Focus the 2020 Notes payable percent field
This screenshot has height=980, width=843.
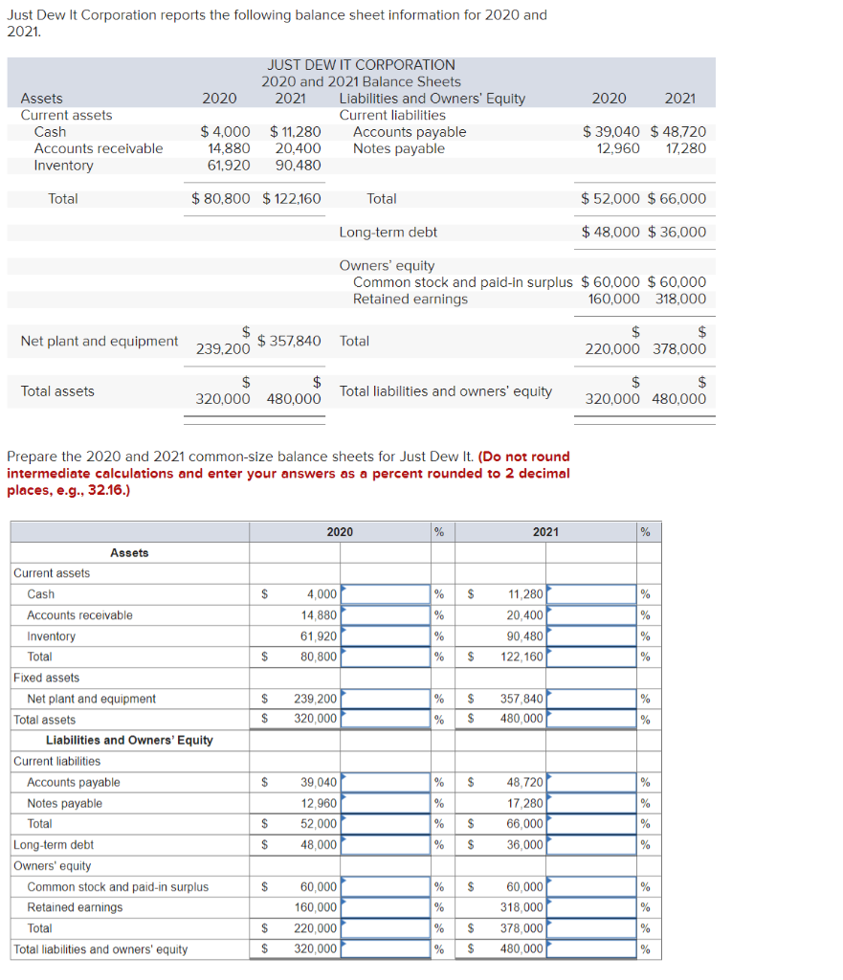click(x=386, y=803)
